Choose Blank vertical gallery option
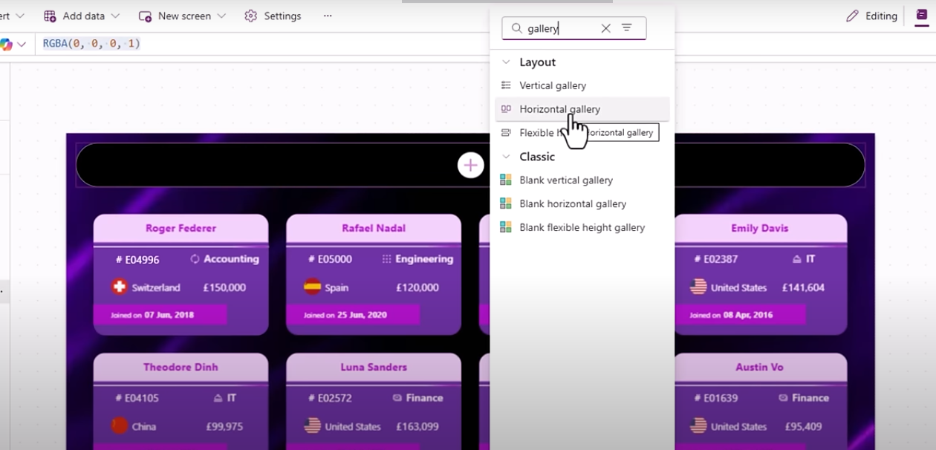936x450 pixels. [566, 180]
